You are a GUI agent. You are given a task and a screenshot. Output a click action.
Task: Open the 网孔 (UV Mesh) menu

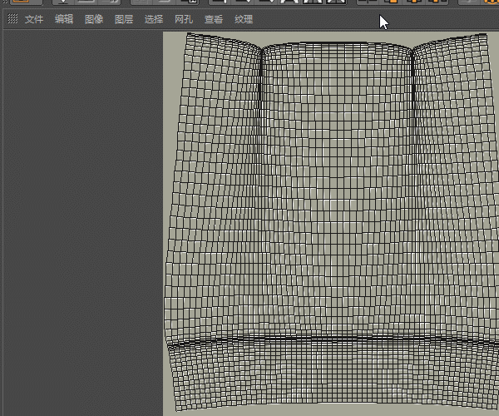[184, 18]
